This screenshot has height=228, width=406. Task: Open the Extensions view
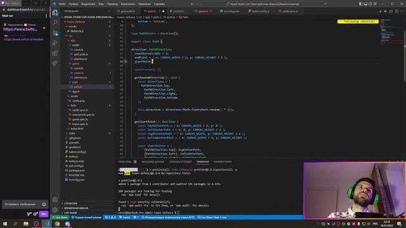pos(55,53)
